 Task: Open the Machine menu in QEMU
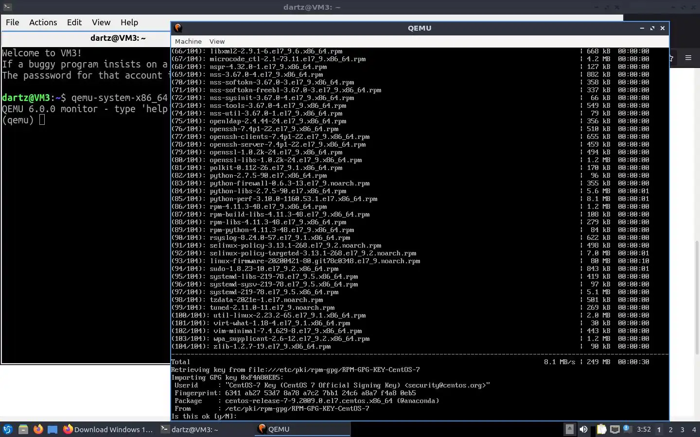coord(188,41)
